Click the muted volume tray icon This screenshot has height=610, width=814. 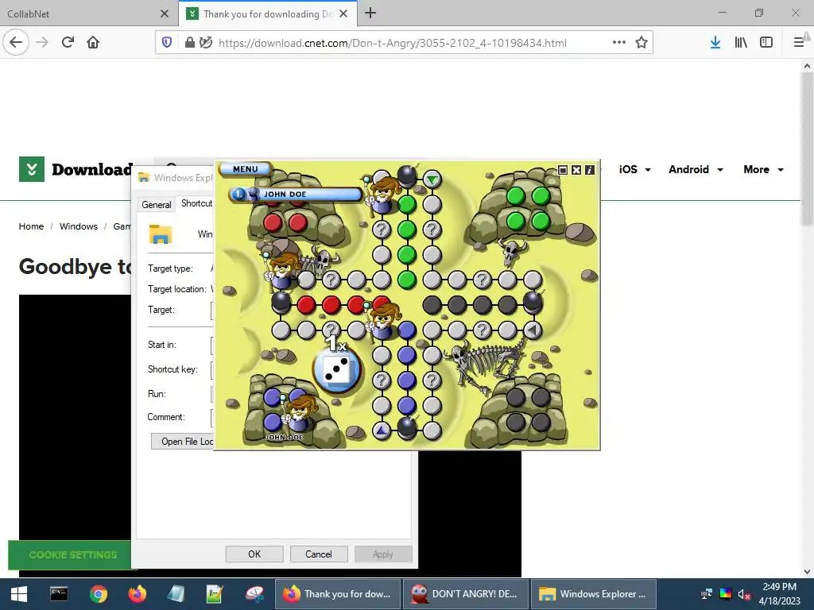pos(744,594)
